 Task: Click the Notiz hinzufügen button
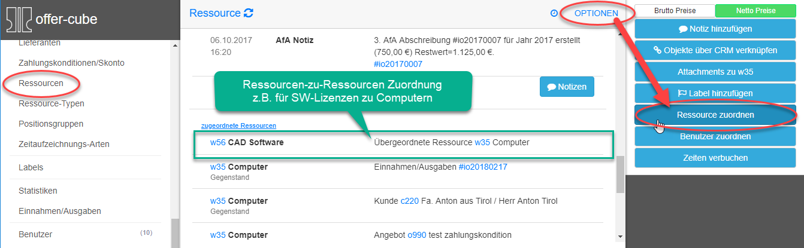pyautogui.click(x=715, y=29)
